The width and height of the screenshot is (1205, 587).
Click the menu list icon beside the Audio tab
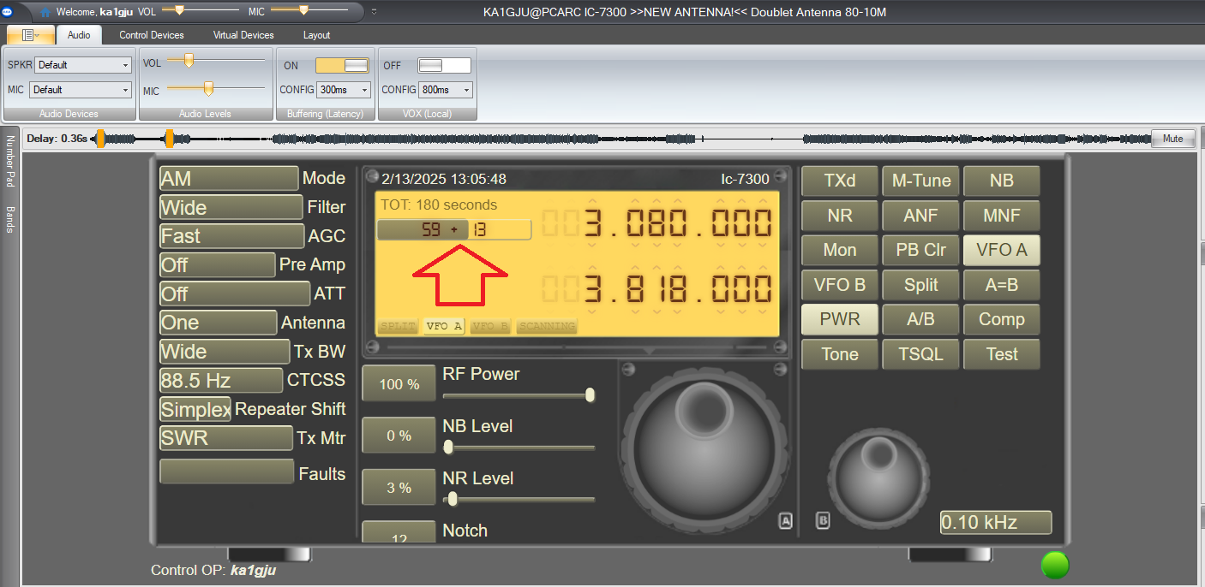[x=29, y=34]
